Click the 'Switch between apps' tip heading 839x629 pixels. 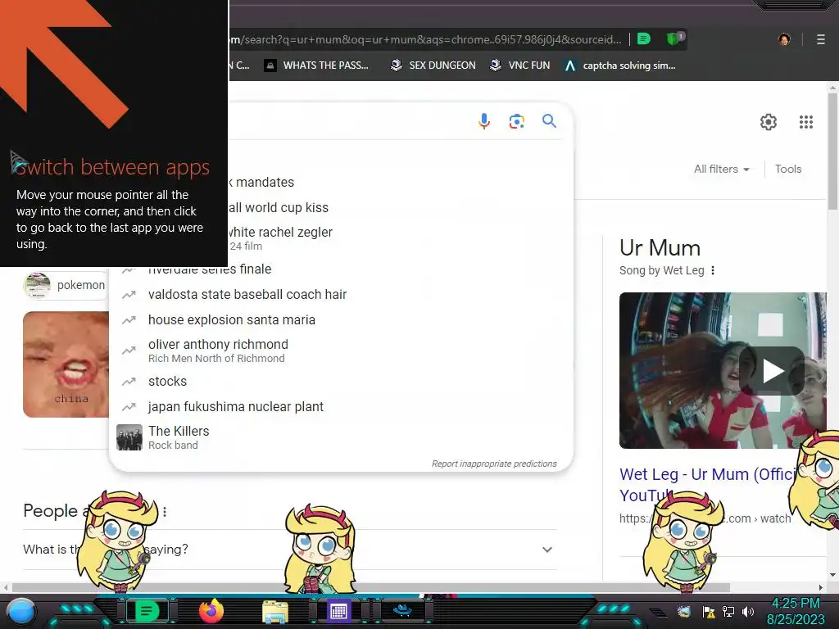[113, 167]
